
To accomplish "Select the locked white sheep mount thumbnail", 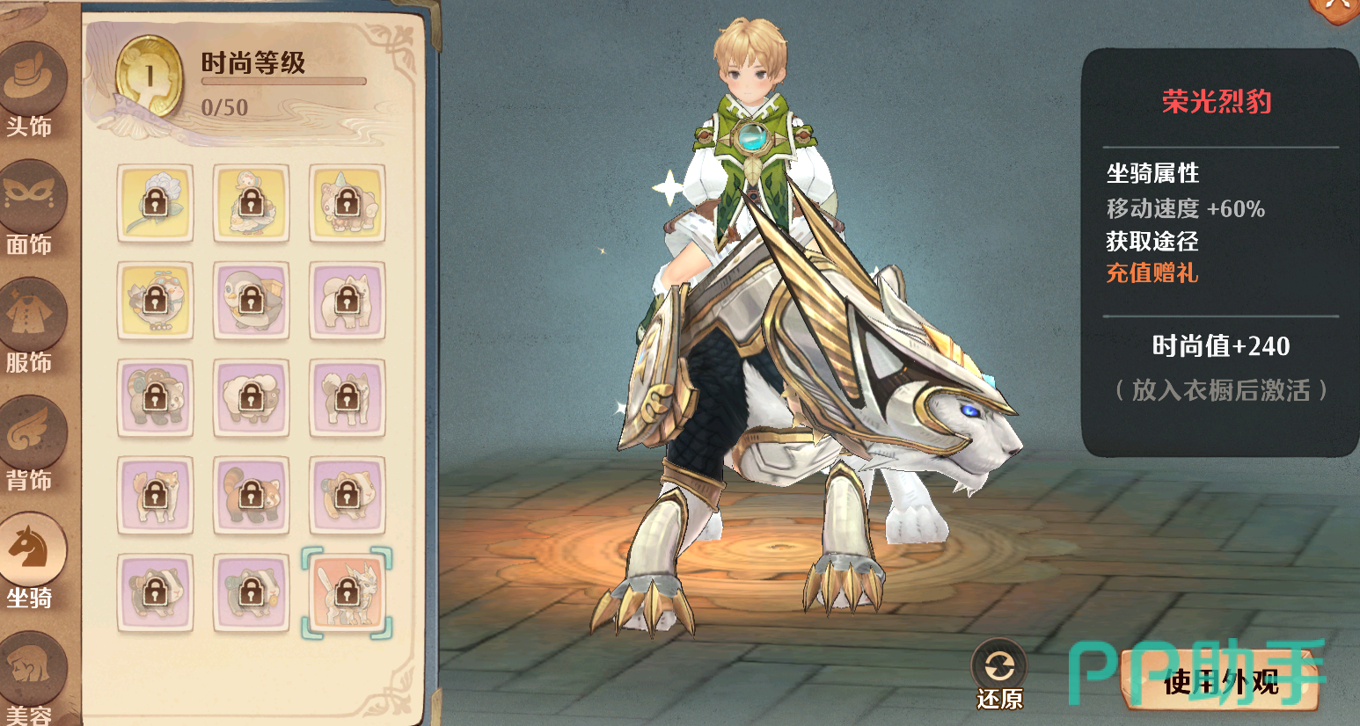I will tap(251, 398).
